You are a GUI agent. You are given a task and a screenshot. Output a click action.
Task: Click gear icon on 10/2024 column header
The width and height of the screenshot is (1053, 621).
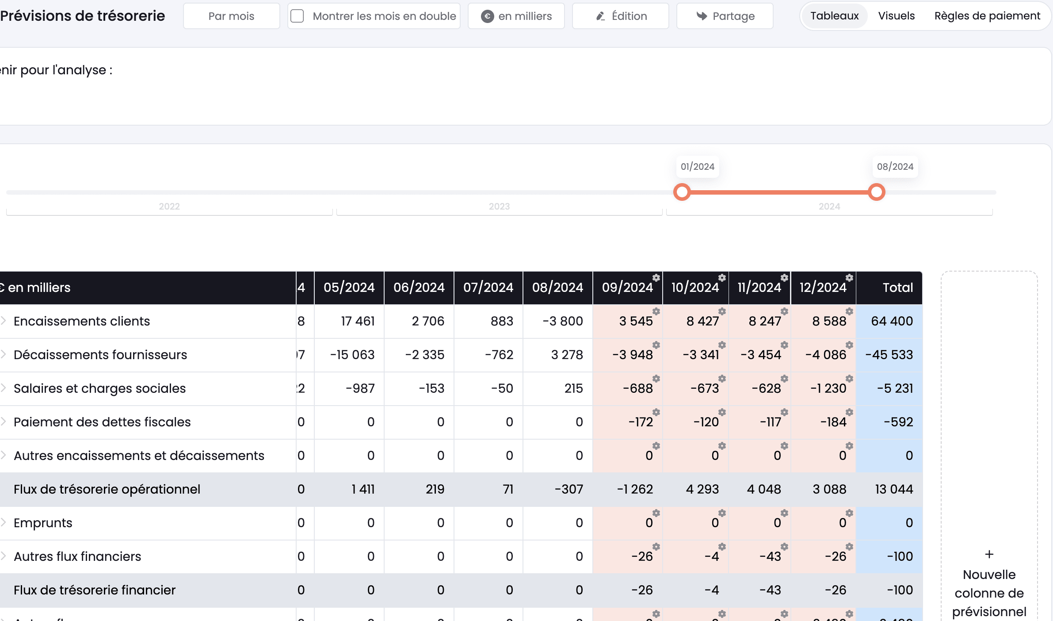click(722, 278)
